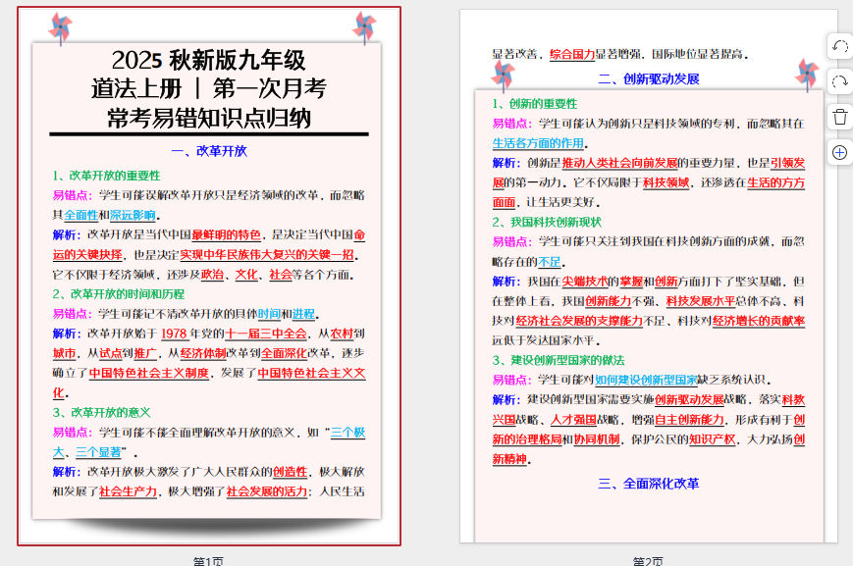The width and height of the screenshot is (853, 566).
Task: Rotate page clockwise with the right-rotate icon
Action: (839, 82)
